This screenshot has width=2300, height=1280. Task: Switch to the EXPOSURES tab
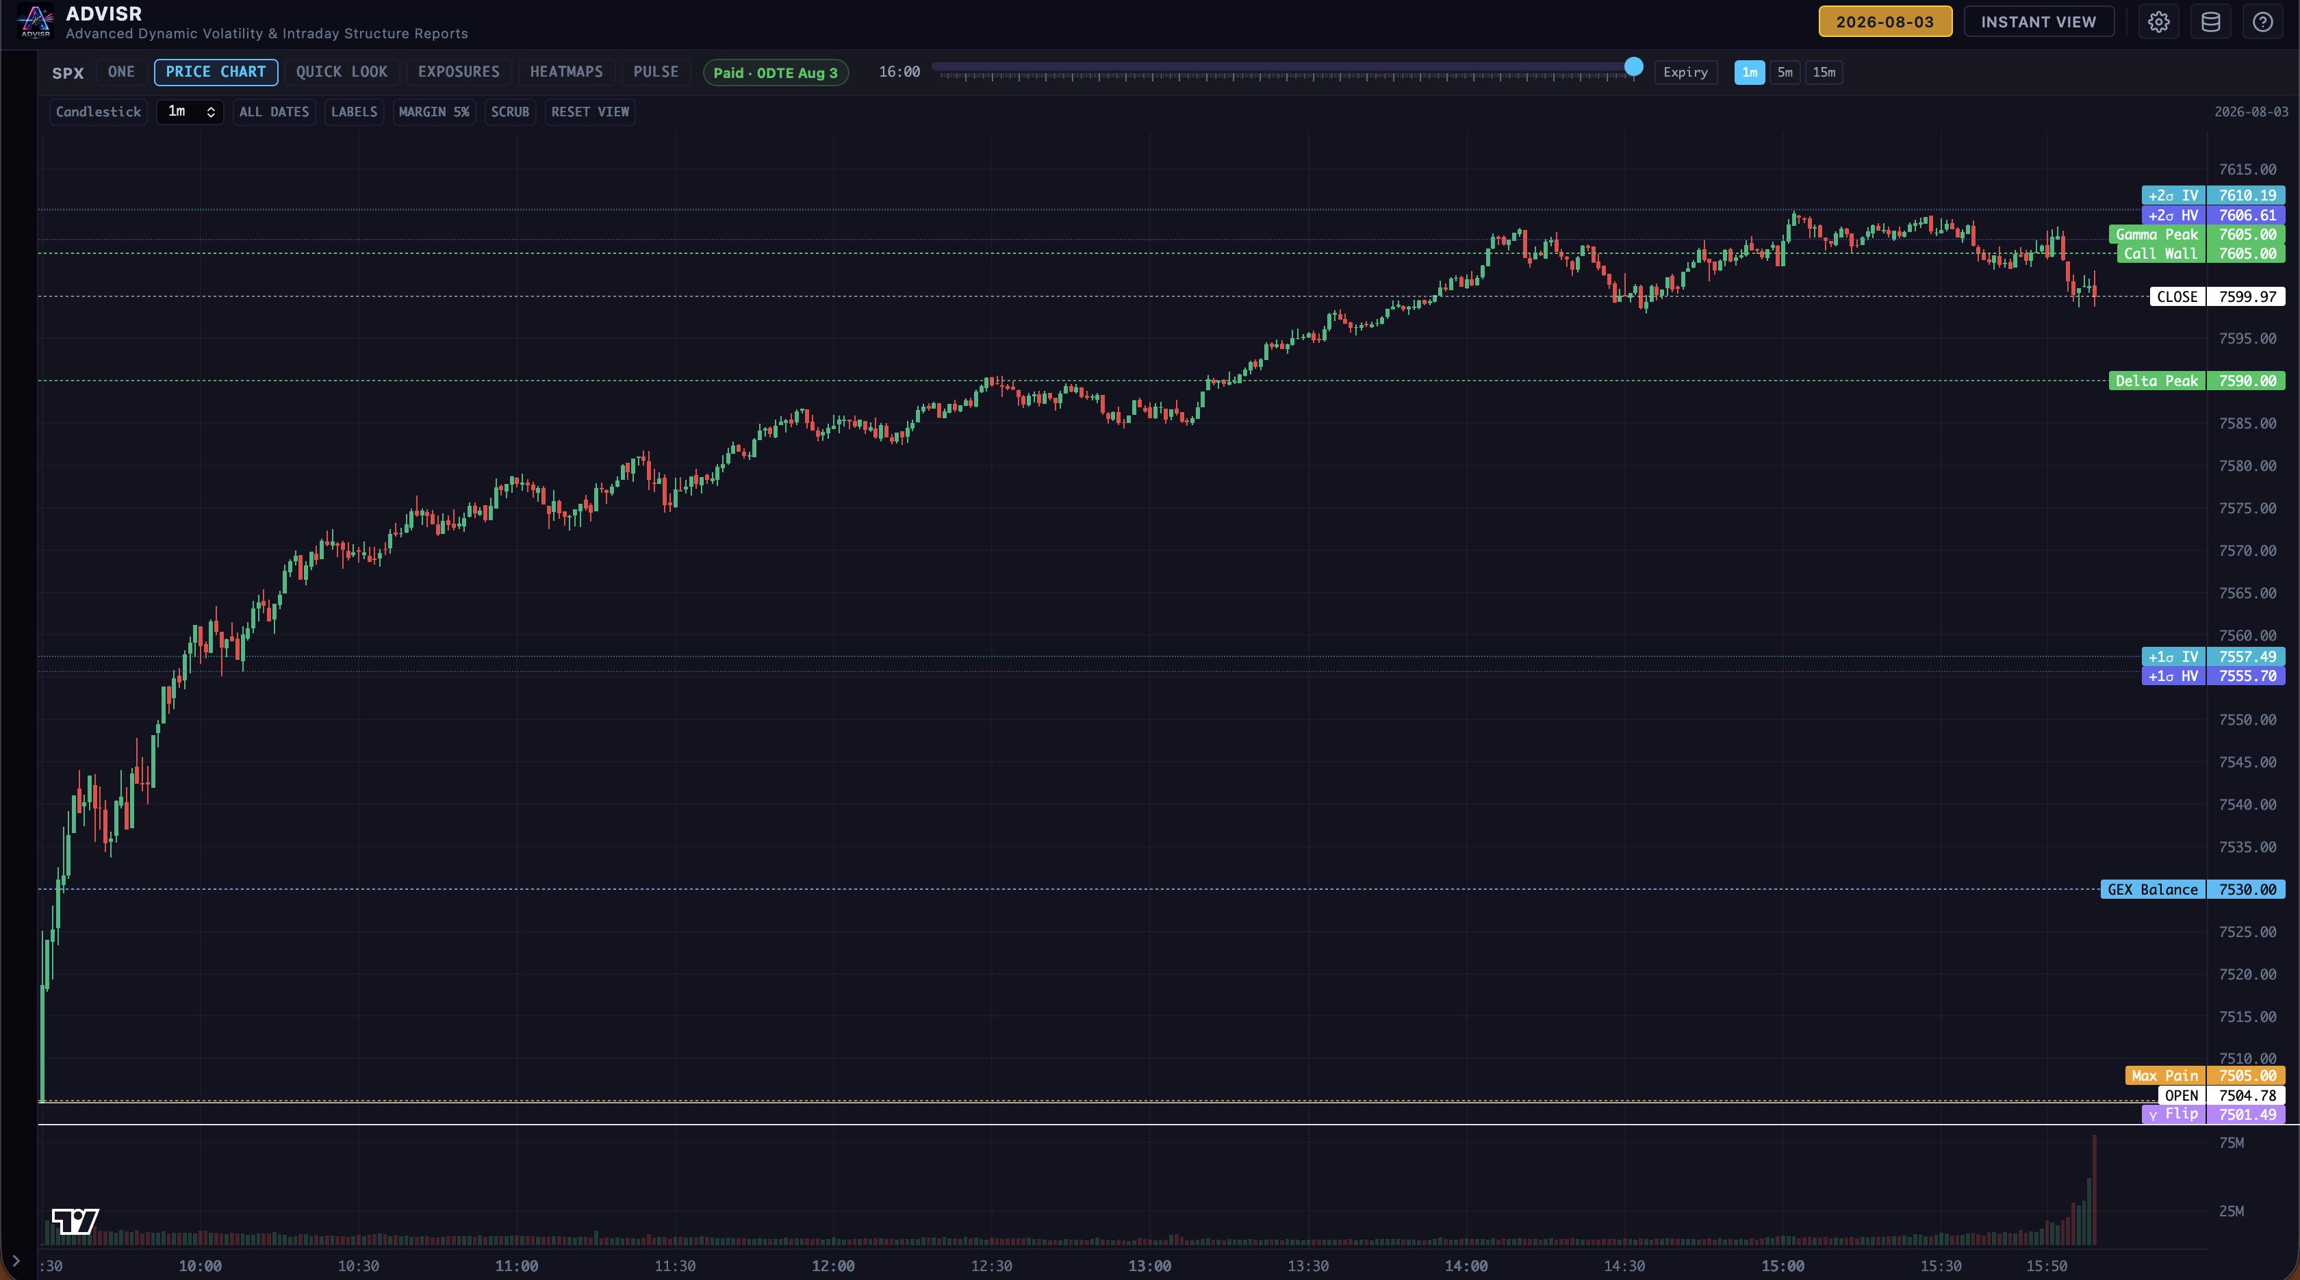(459, 73)
